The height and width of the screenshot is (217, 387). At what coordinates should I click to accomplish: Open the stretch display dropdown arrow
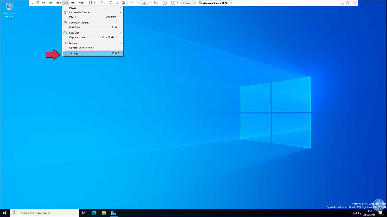click(178, 3)
